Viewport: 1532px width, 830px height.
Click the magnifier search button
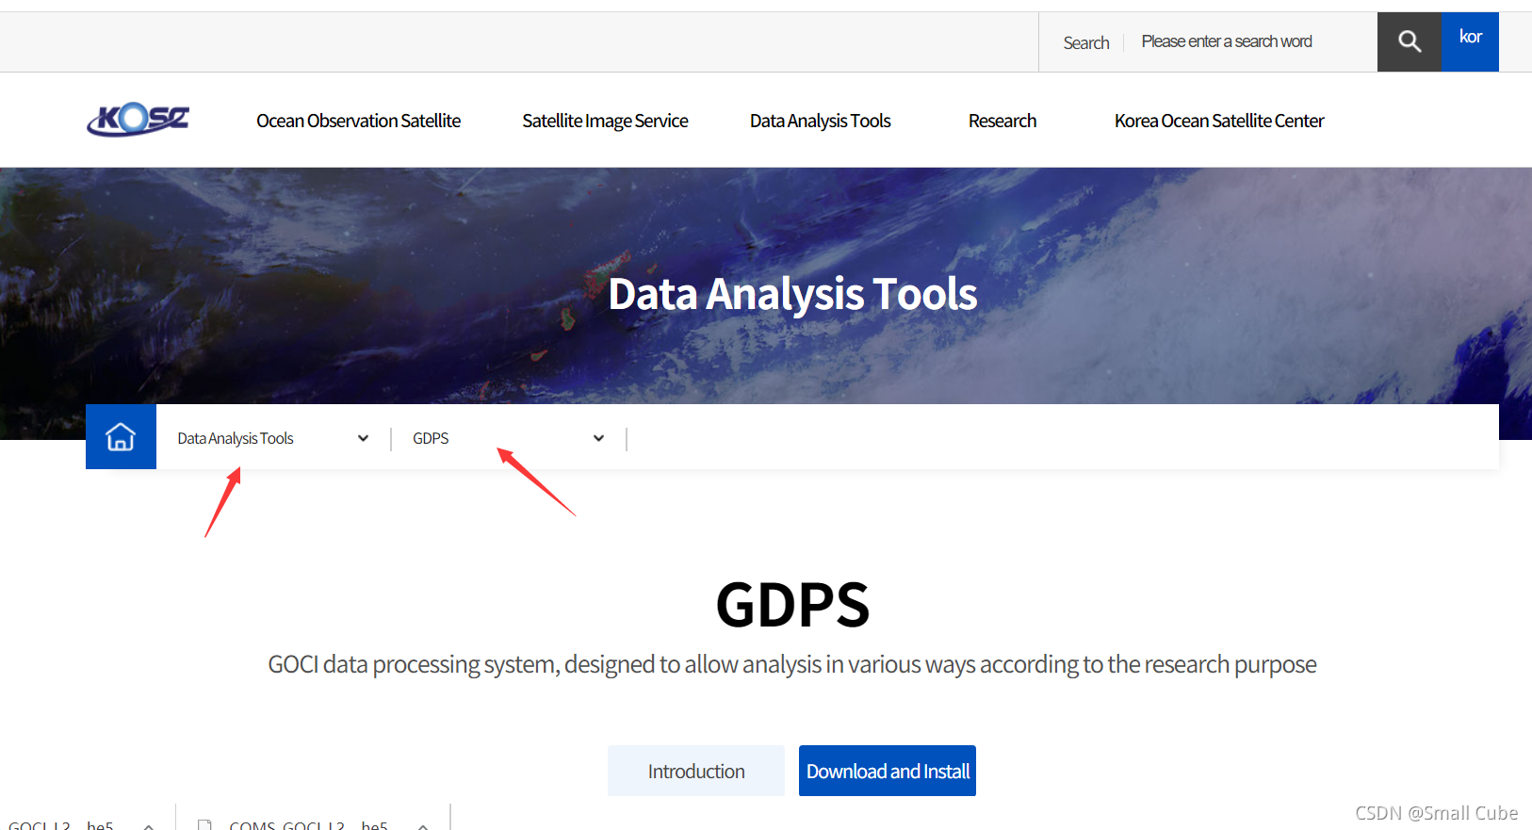(1409, 41)
